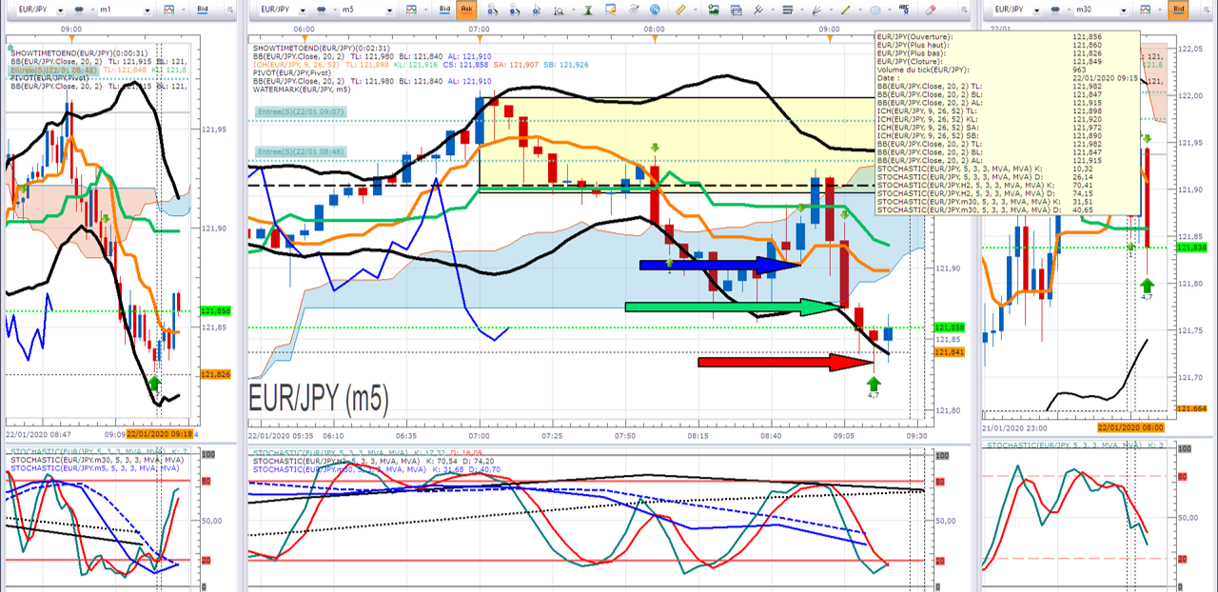Click SHOWTIMETOEND(EUR/JPY)(0:02:31) label in m5 chart

(x=320, y=47)
